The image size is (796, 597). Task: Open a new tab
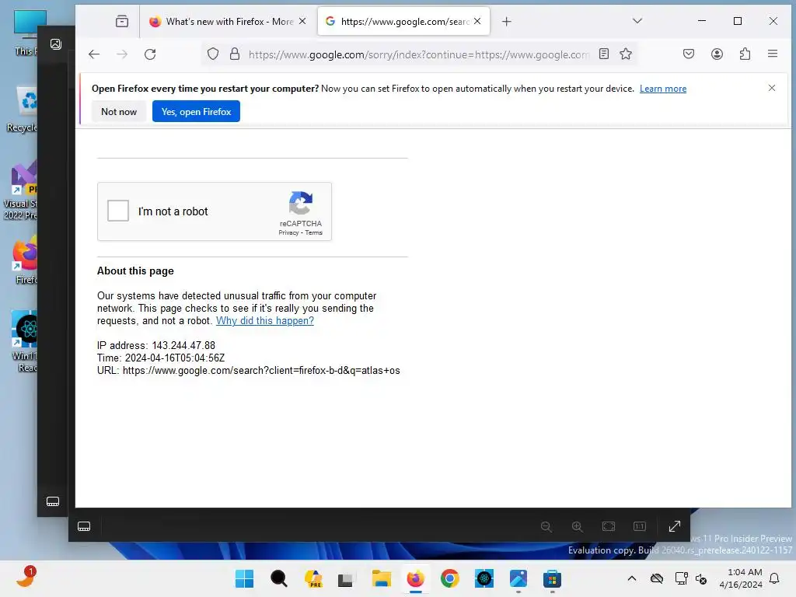506,21
